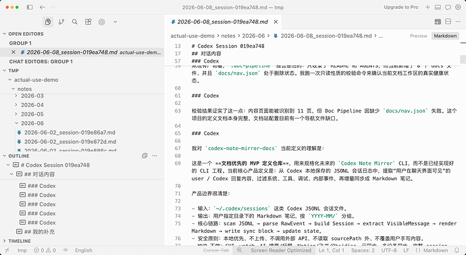Close the 2026-06-08_session-019ea748.md tab
The width and height of the screenshot is (466, 255).
pyautogui.click(x=276, y=22)
